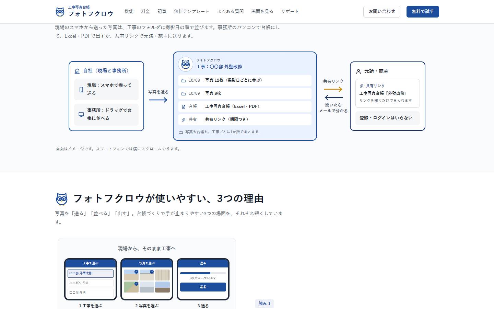The width and height of the screenshot is (494, 309).
Task: Click the folder icon in the 10/08 row
Action: click(x=184, y=81)
